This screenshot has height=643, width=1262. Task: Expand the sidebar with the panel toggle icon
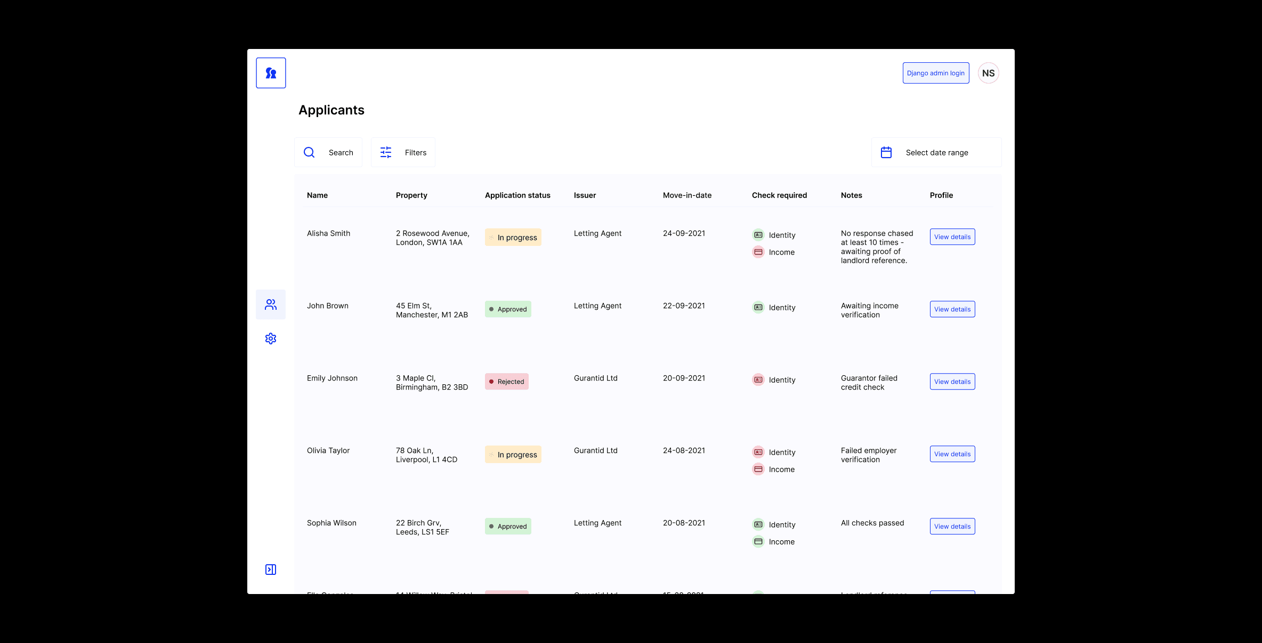coord(271,570)
